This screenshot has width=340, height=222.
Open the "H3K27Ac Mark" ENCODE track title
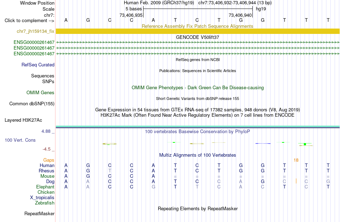198,115
